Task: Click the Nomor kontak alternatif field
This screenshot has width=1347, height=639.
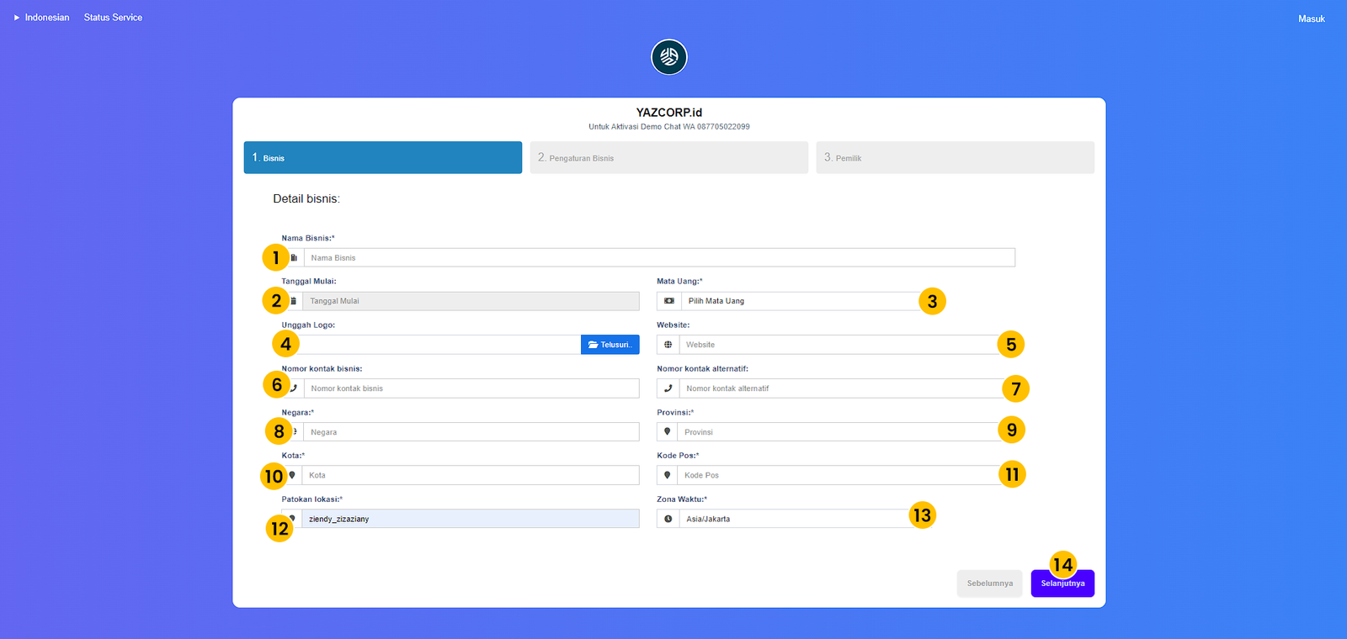Action: [x=847, y=388]
